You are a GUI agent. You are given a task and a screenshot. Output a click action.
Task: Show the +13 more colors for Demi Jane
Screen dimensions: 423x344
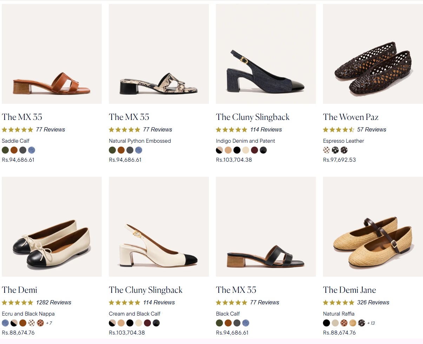[x=371, y=323]
